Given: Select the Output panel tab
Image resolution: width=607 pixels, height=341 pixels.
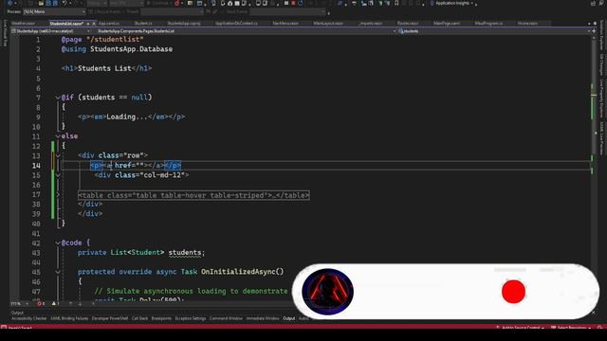Looking at the screenshot, I should point(288,318).
